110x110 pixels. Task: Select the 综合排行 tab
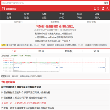[18, 22]
